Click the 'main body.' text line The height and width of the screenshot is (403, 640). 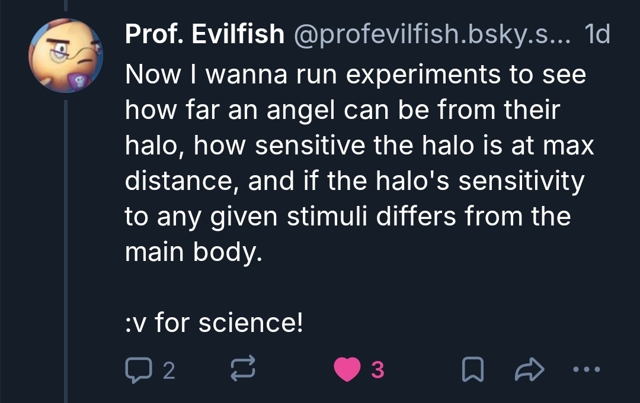(x=193, y=253)
